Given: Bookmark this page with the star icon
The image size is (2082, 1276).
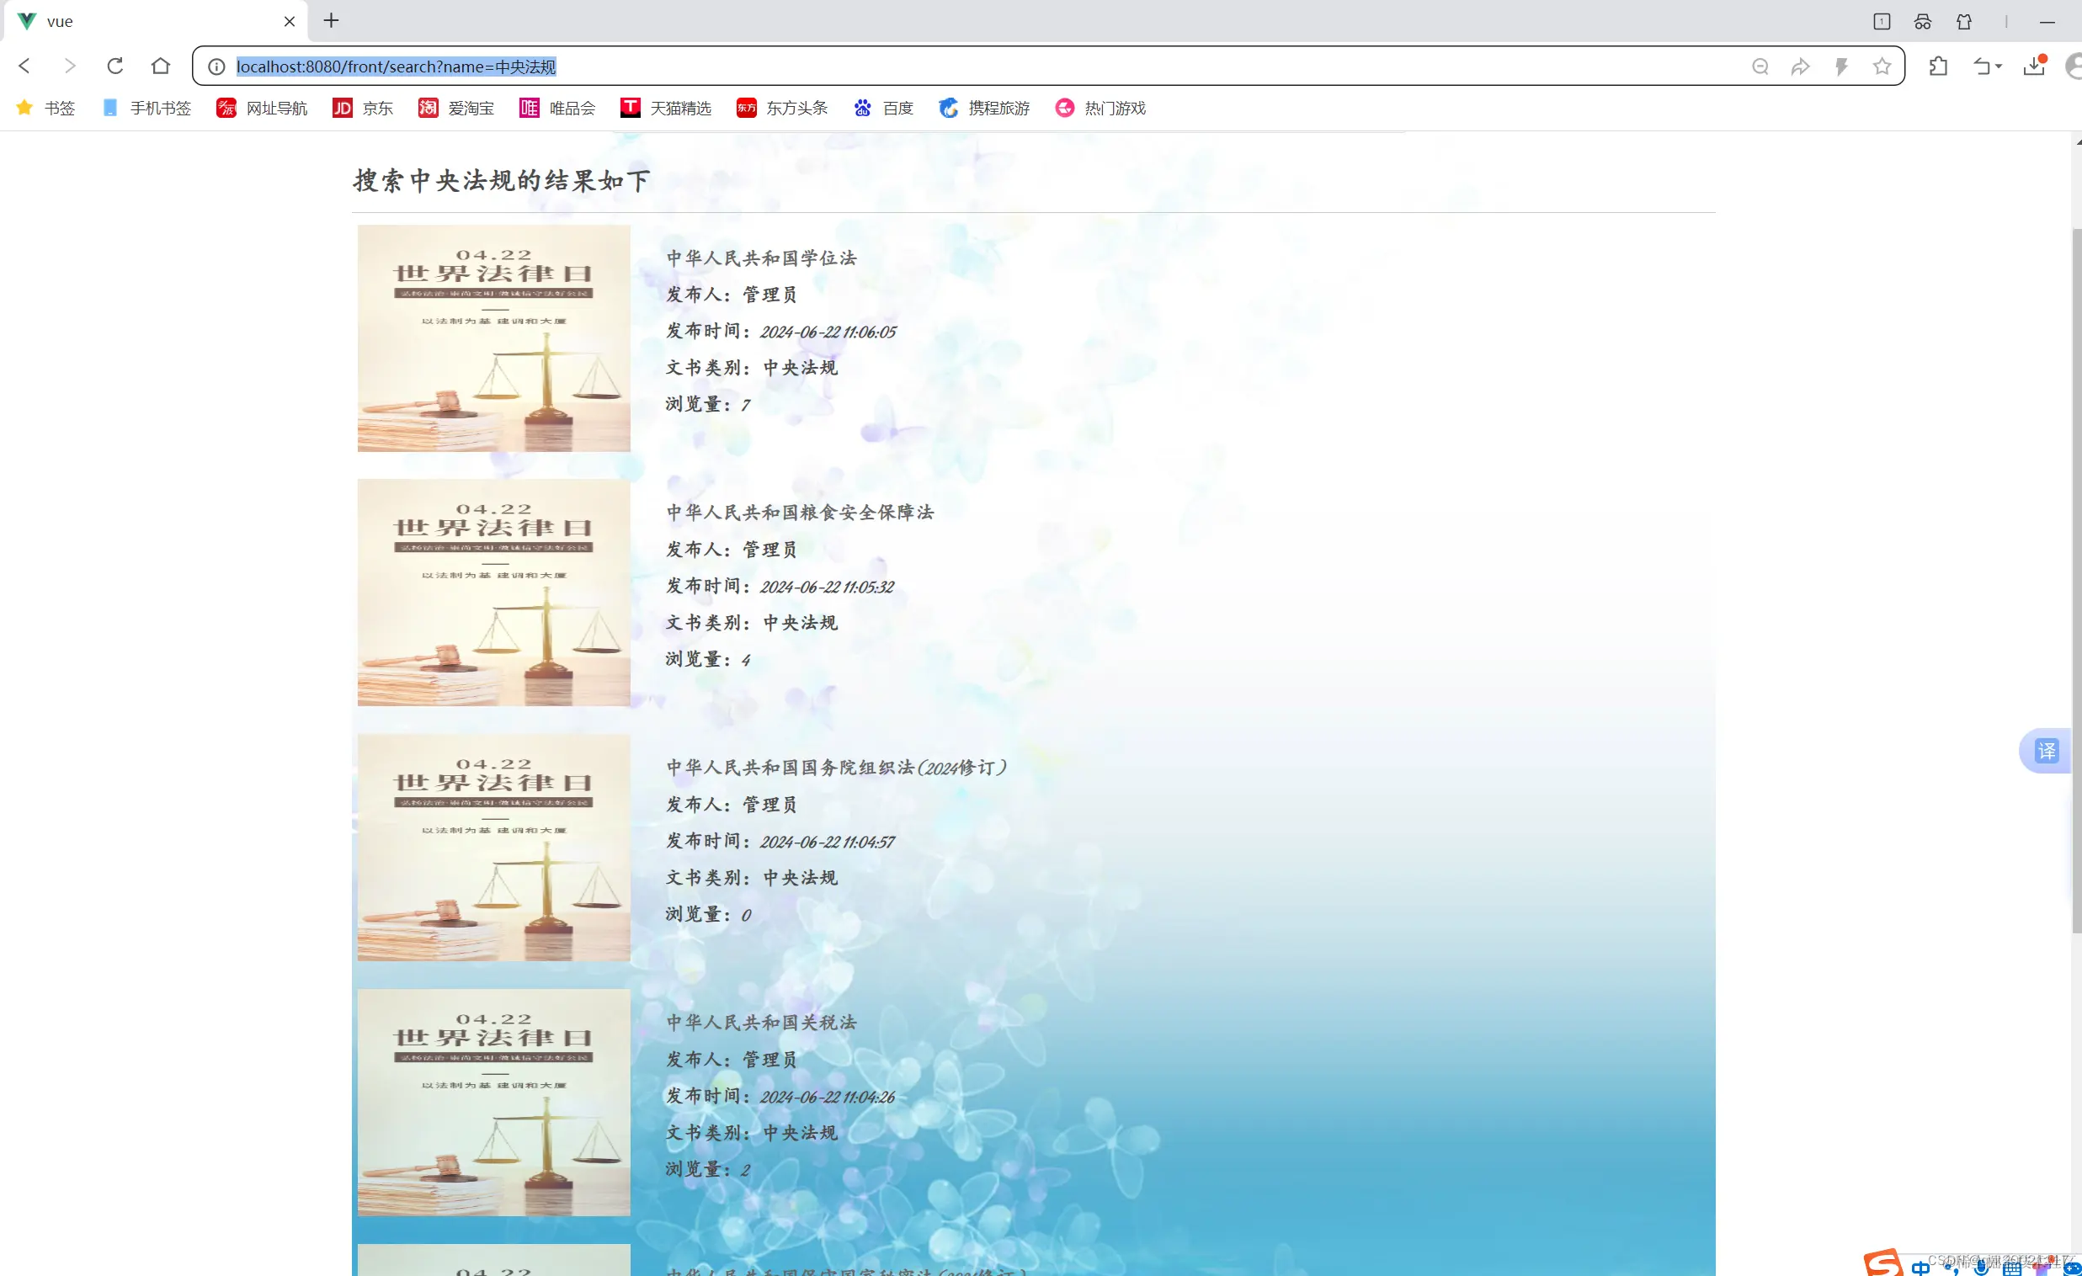Looking at the screenshot, I should point(1882,66).
